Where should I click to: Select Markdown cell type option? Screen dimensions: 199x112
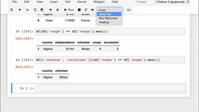pos(109,14)
